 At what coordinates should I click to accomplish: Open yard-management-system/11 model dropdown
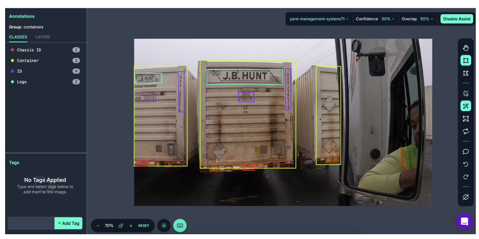pos(319,19)
